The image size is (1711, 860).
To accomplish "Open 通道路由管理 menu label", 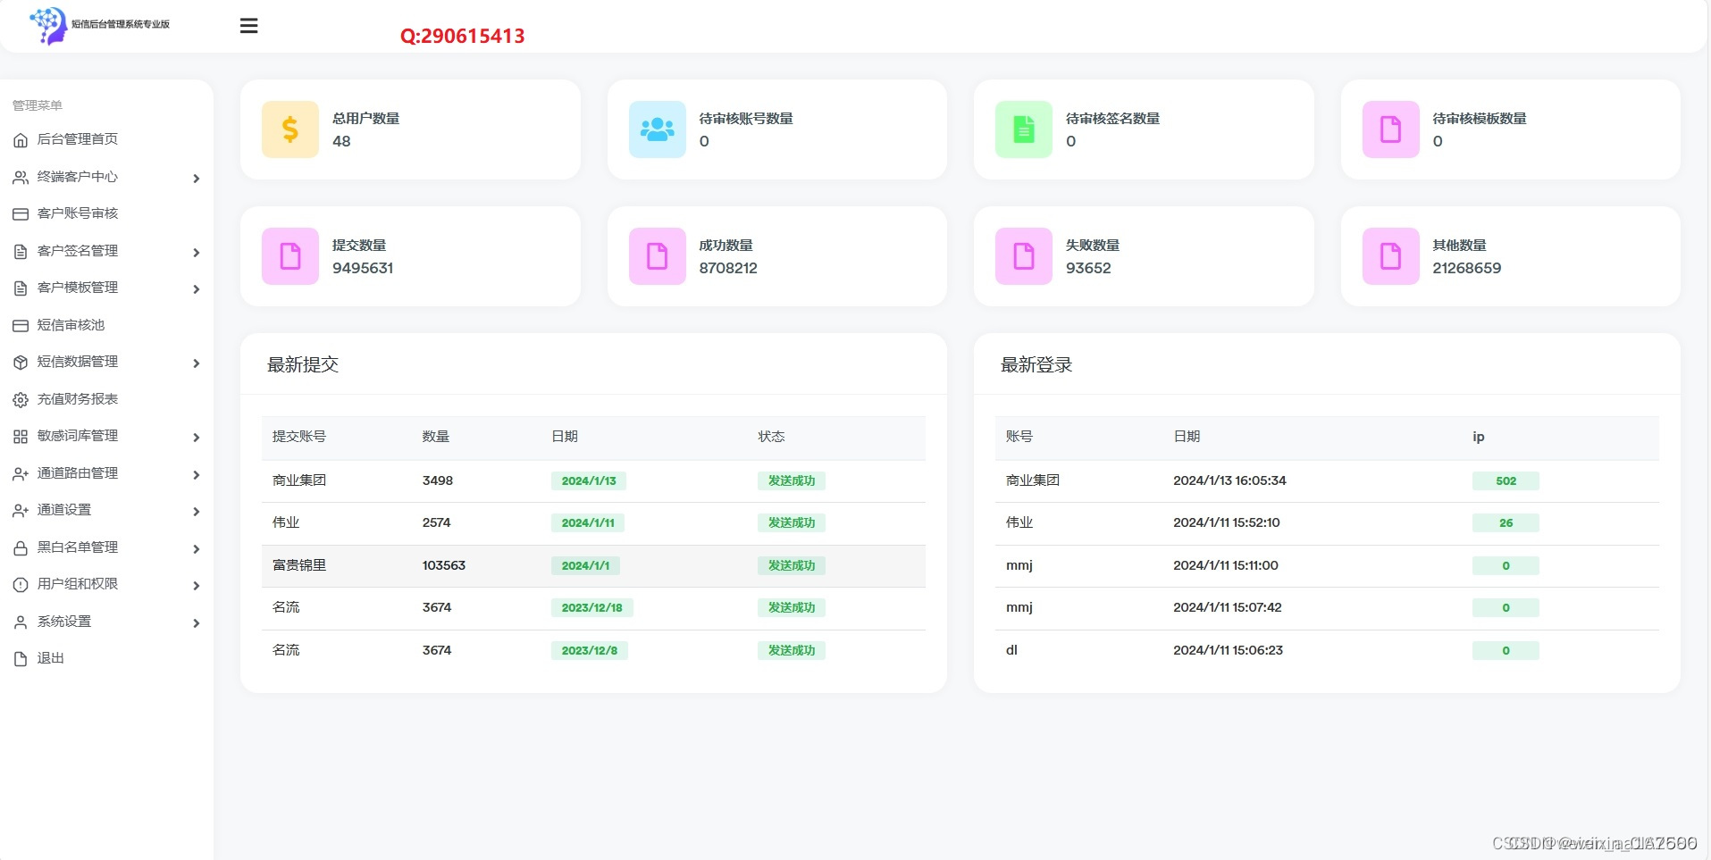I will pyautogui.click(x=78, y=473).
